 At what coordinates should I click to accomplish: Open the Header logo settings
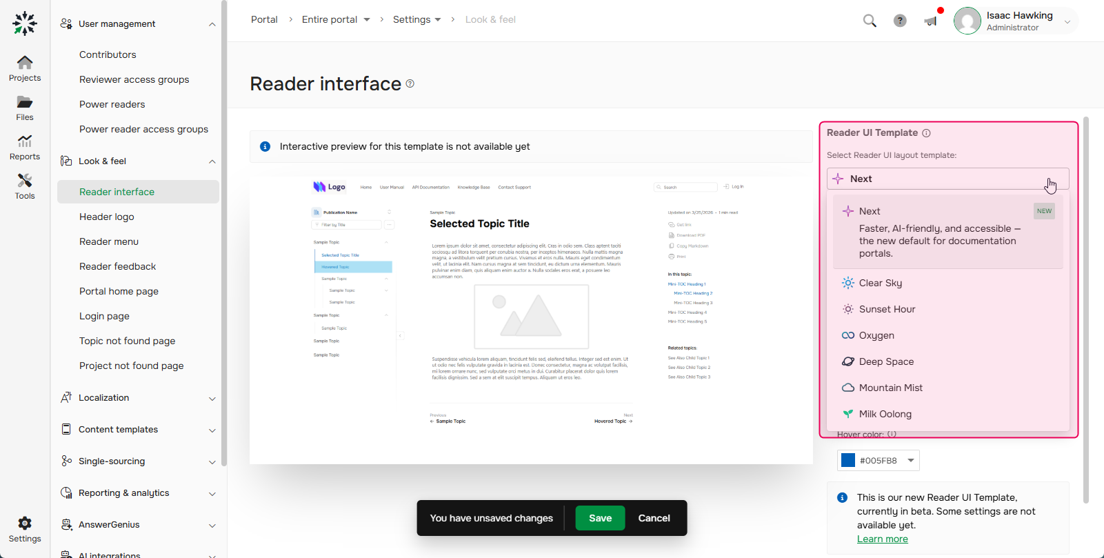pos(107,217)
